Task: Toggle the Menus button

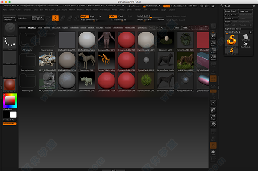Action: (x=167, y=6)
